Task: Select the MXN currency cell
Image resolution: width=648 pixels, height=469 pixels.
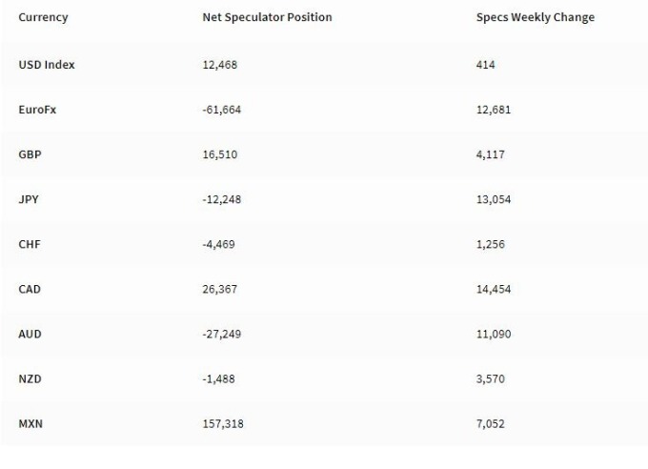Action: click(x=30, y=424)
